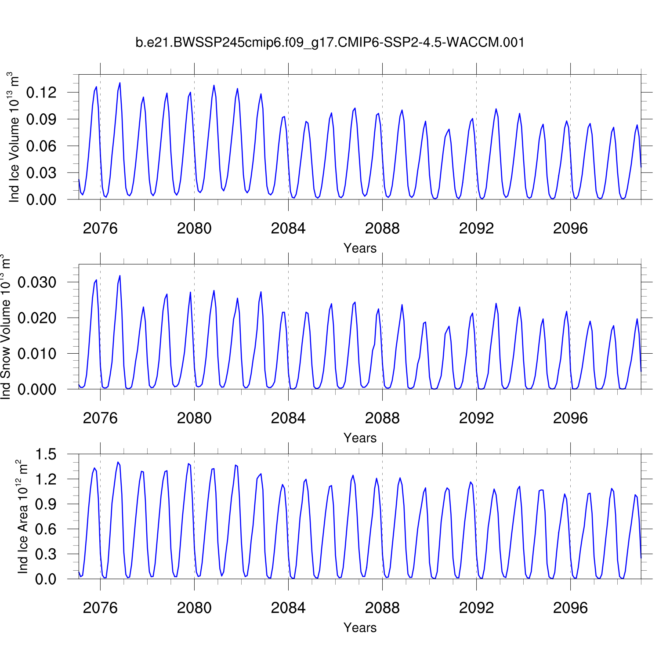Select the 2080 year label under ice area plot
659x659 pixels.
194,608
